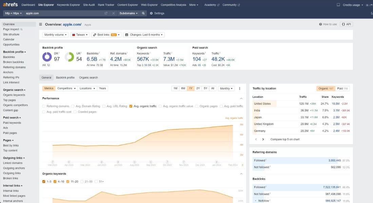Open the Page inspect search icon
The width and height of the screenshot is (373, 203).
tap(21, 29)
